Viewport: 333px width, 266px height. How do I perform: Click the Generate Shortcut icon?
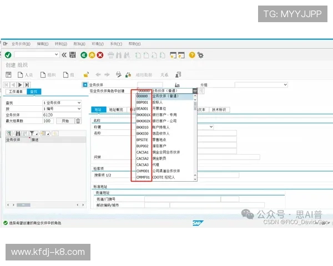click(181, 55)
